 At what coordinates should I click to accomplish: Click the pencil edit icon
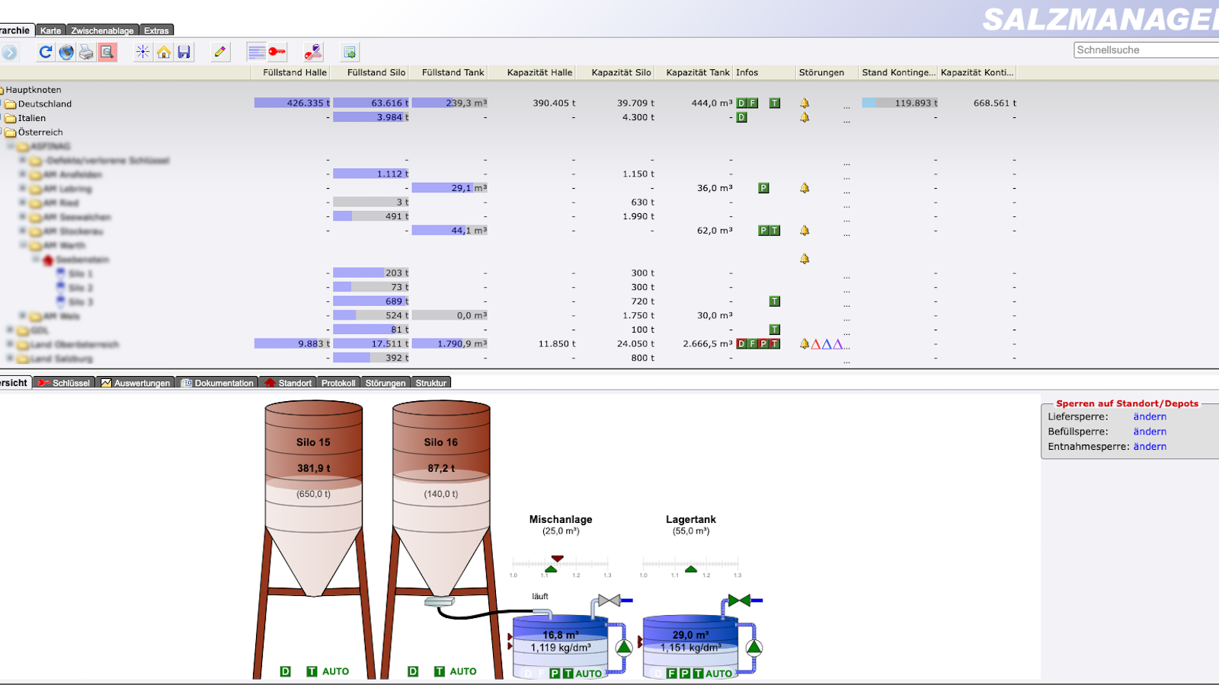click(220, 52)
